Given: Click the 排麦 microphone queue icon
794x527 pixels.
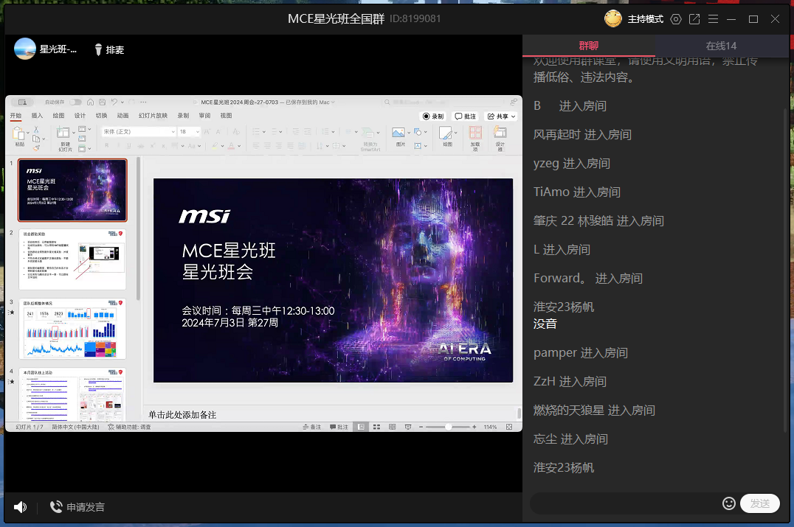Looking at the screenshot, I should click(x=98, y=49).
